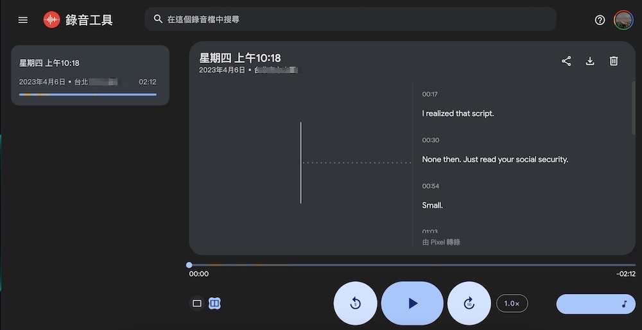Open the help question mark icon
642x330 pixels.
600,20
